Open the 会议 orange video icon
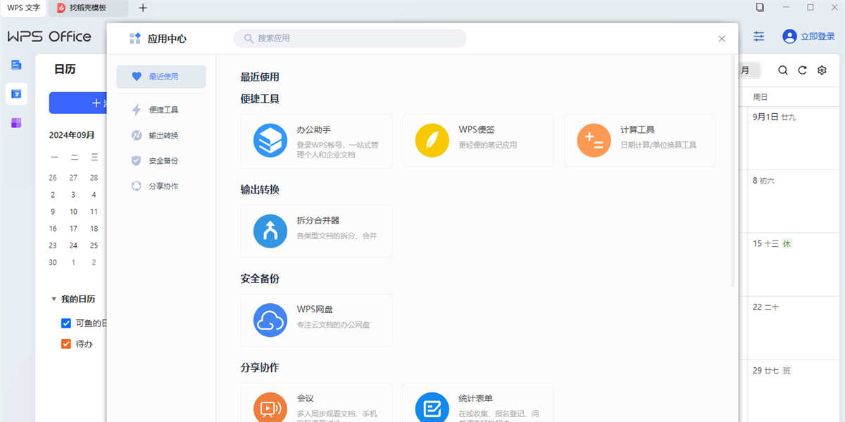The height and width of the screenshot is (422, 845). [270, 407]
